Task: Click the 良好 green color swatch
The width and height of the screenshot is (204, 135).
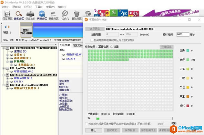Action: (188, 60)
